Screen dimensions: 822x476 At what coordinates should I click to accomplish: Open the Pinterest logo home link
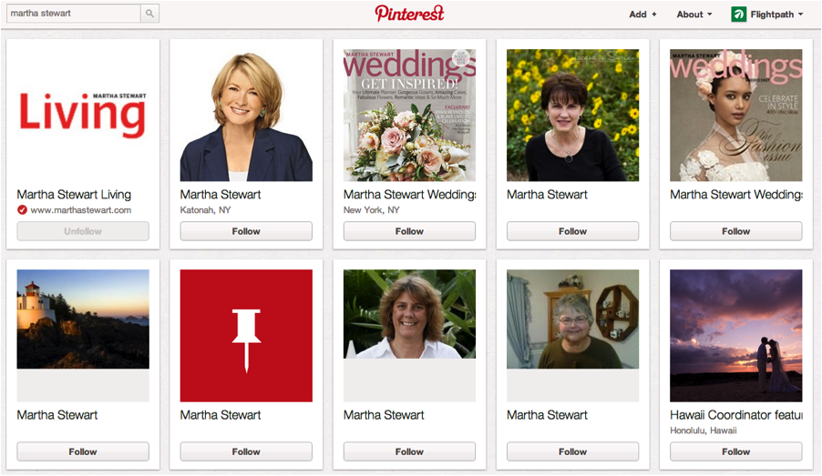(x=409, y=14)
